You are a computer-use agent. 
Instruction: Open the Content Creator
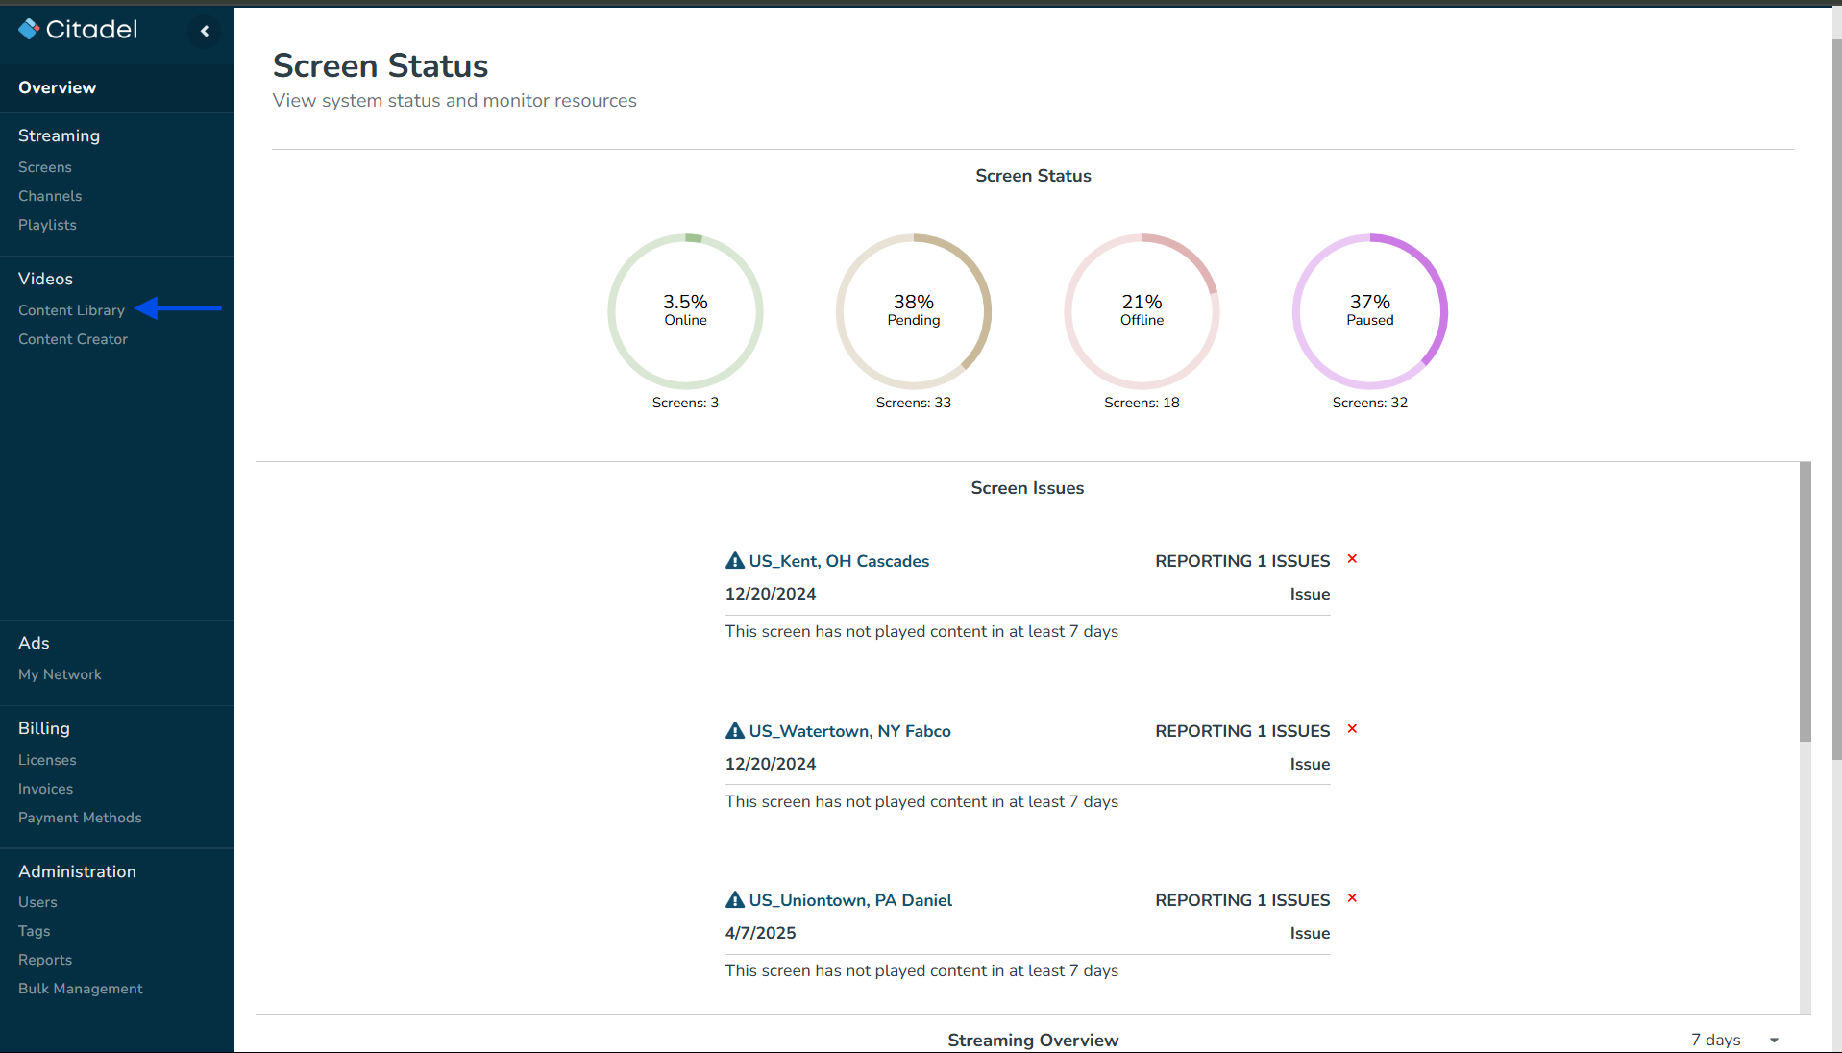73,339
